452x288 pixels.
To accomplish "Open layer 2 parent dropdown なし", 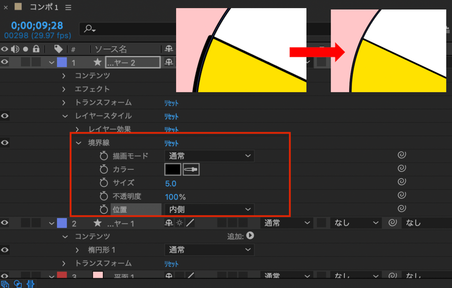I will (427, 223).
